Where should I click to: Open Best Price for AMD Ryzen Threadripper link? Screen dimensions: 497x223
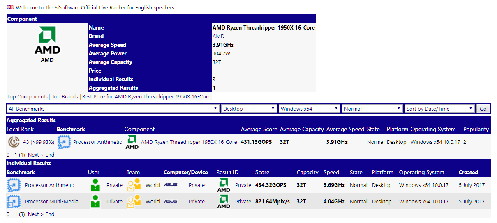pyautogui.click(x=146, y=97)
